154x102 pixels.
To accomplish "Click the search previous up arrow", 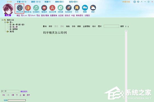I will tap(126, 26).
